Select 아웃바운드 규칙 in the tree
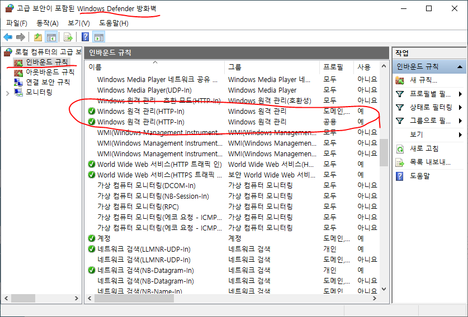The image size is (468, 317). 50,73
